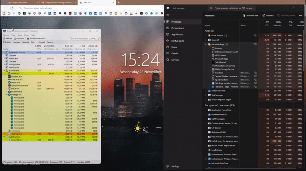This screenshot has width=306, height=171.
Task: Open Options in System Informer toolbar
Action: [x=19, y=38]
